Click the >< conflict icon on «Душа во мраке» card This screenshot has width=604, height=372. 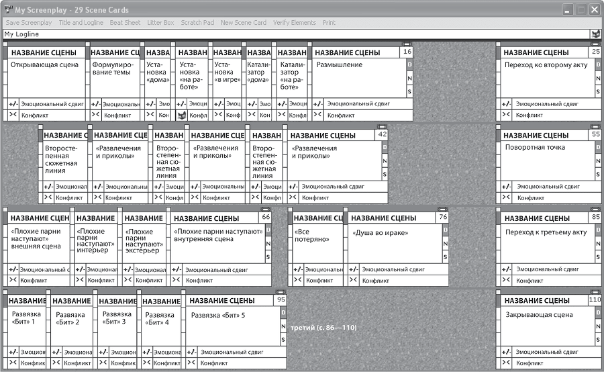point(354,280)
